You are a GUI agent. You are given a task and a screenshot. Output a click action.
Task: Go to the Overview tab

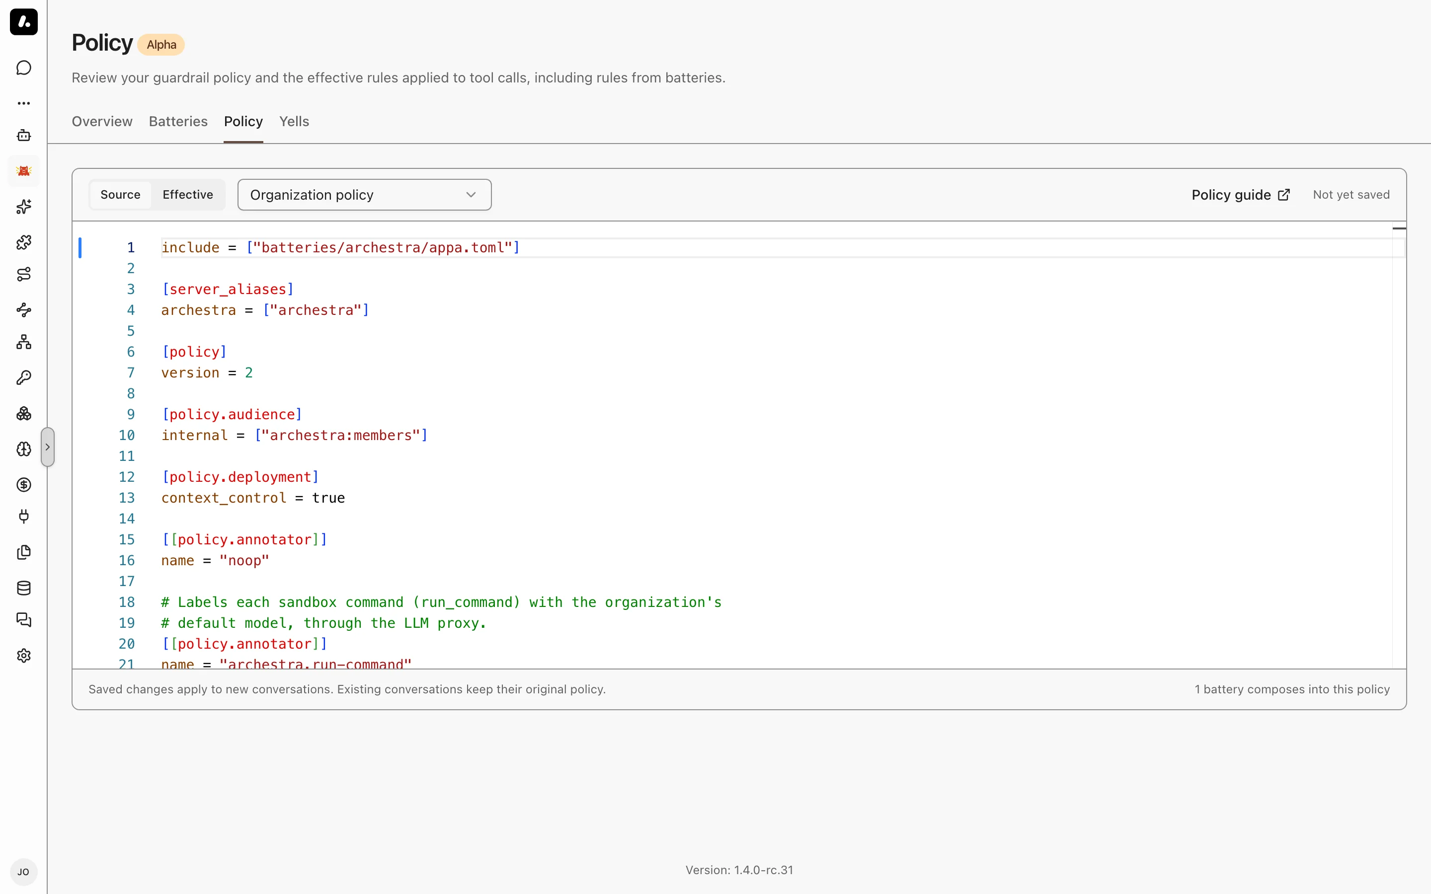click(x=102, y=121)
